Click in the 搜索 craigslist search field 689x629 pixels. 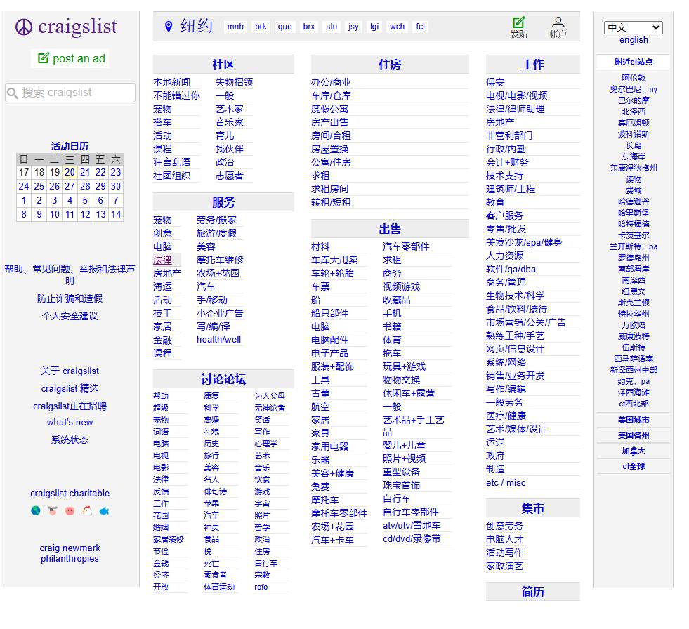[x=70, y=93]
